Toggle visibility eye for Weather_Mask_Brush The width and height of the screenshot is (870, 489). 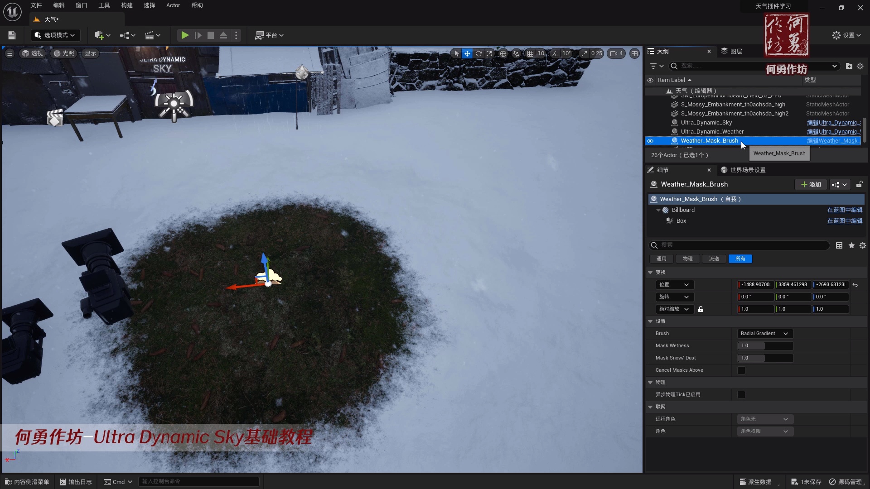point(650,141)
